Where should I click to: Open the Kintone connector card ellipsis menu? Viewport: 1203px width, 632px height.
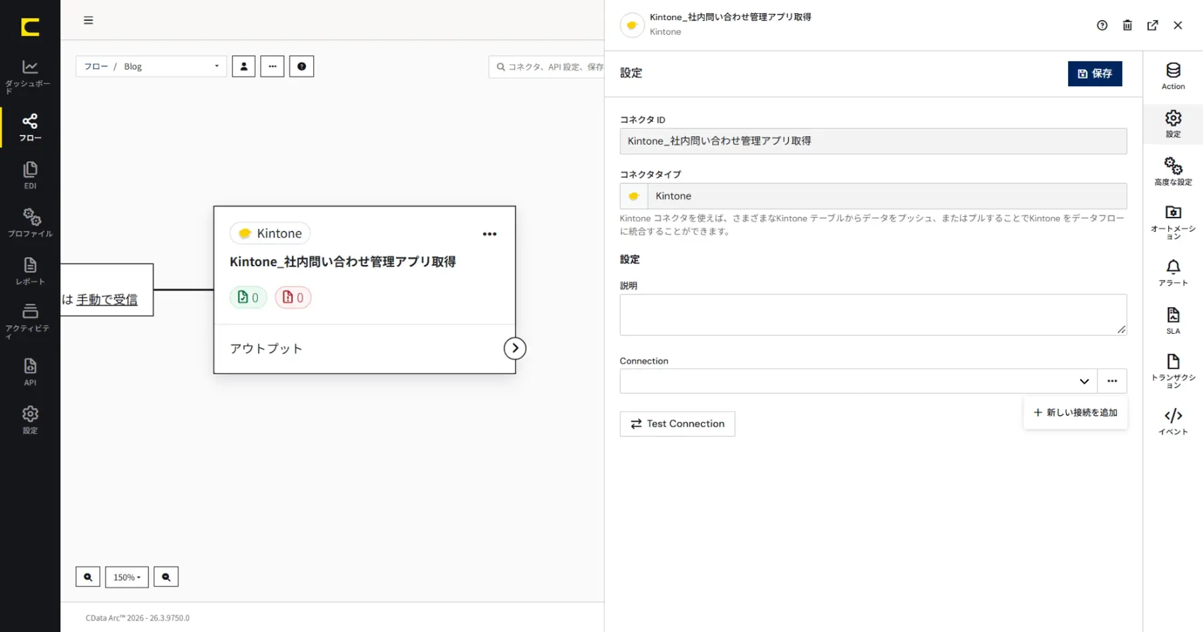pyautogui.click(x=490, y=234)
